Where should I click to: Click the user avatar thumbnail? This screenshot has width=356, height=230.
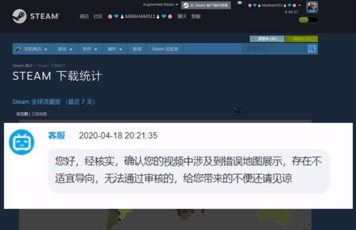point(312,7)
